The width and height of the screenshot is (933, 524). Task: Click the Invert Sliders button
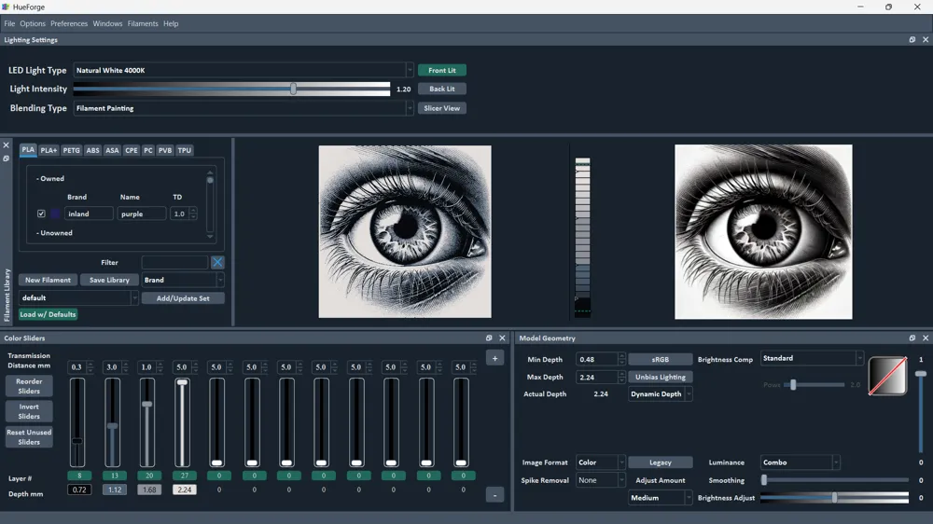point(29,411)
